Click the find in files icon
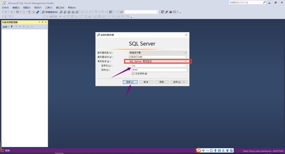285x154 pixels. tap(121, 12)
